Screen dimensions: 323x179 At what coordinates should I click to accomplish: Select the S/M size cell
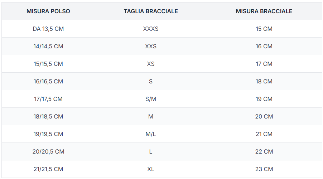151,99
